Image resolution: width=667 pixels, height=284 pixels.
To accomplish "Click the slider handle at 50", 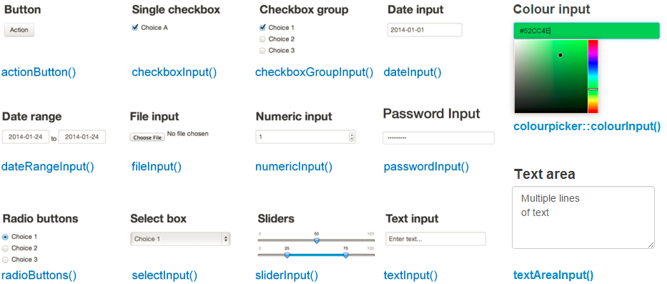I will [317, 240].
